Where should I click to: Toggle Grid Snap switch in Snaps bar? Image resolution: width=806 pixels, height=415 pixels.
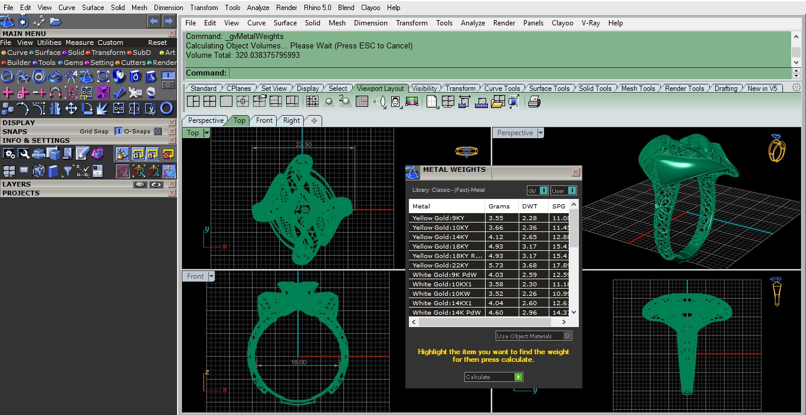tap(119, 131)
